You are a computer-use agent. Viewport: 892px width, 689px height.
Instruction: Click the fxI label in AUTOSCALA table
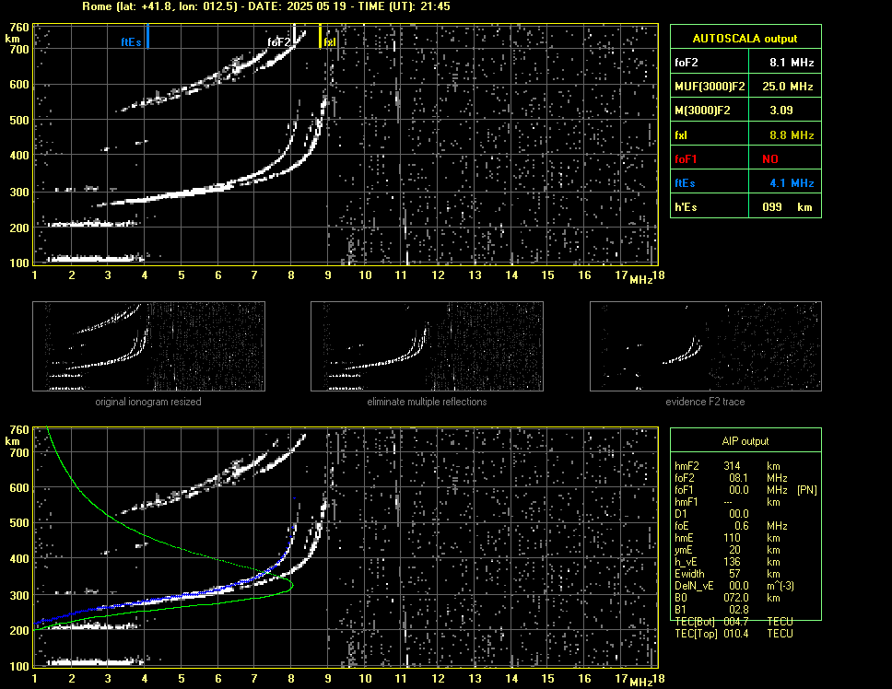point(681,135)
